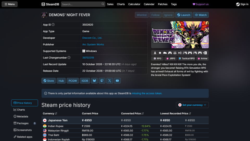
Task: Click the Thai Baht flag icon
Action: coord(45,135)
